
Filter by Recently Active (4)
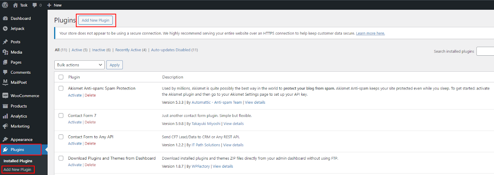tap(131, 50)
